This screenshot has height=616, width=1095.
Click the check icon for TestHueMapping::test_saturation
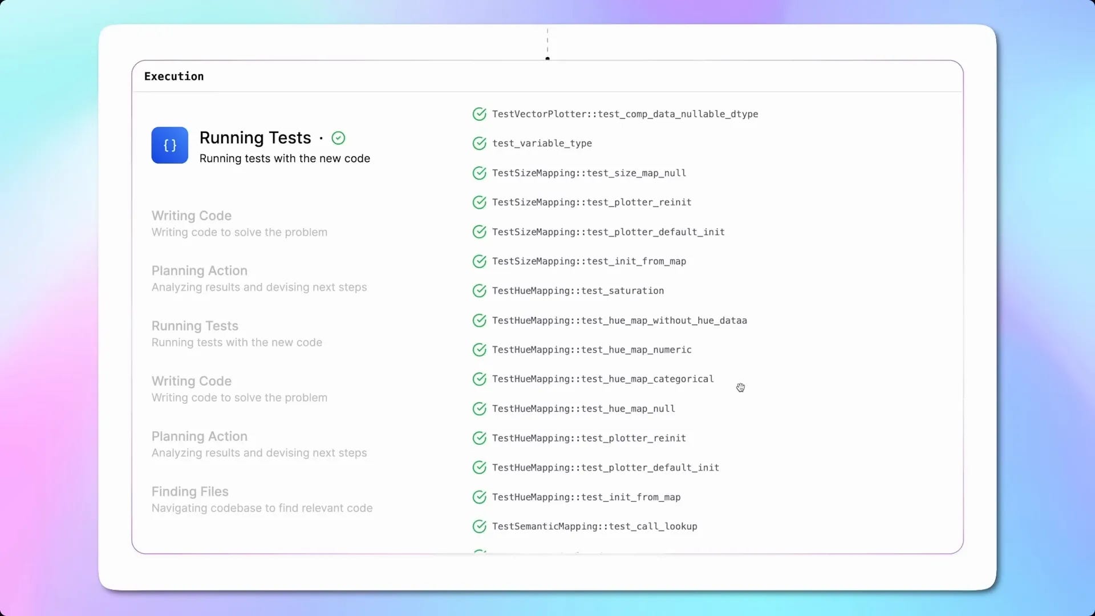(x=479, y=291)
